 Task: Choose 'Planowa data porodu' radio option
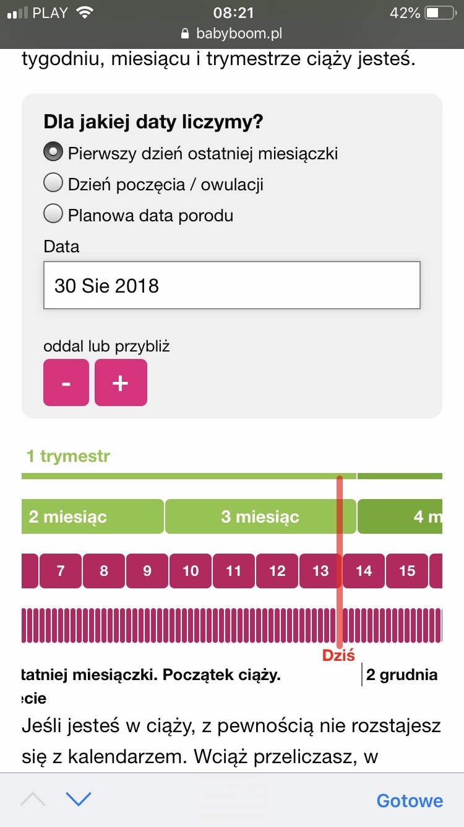tap(54, 215)
